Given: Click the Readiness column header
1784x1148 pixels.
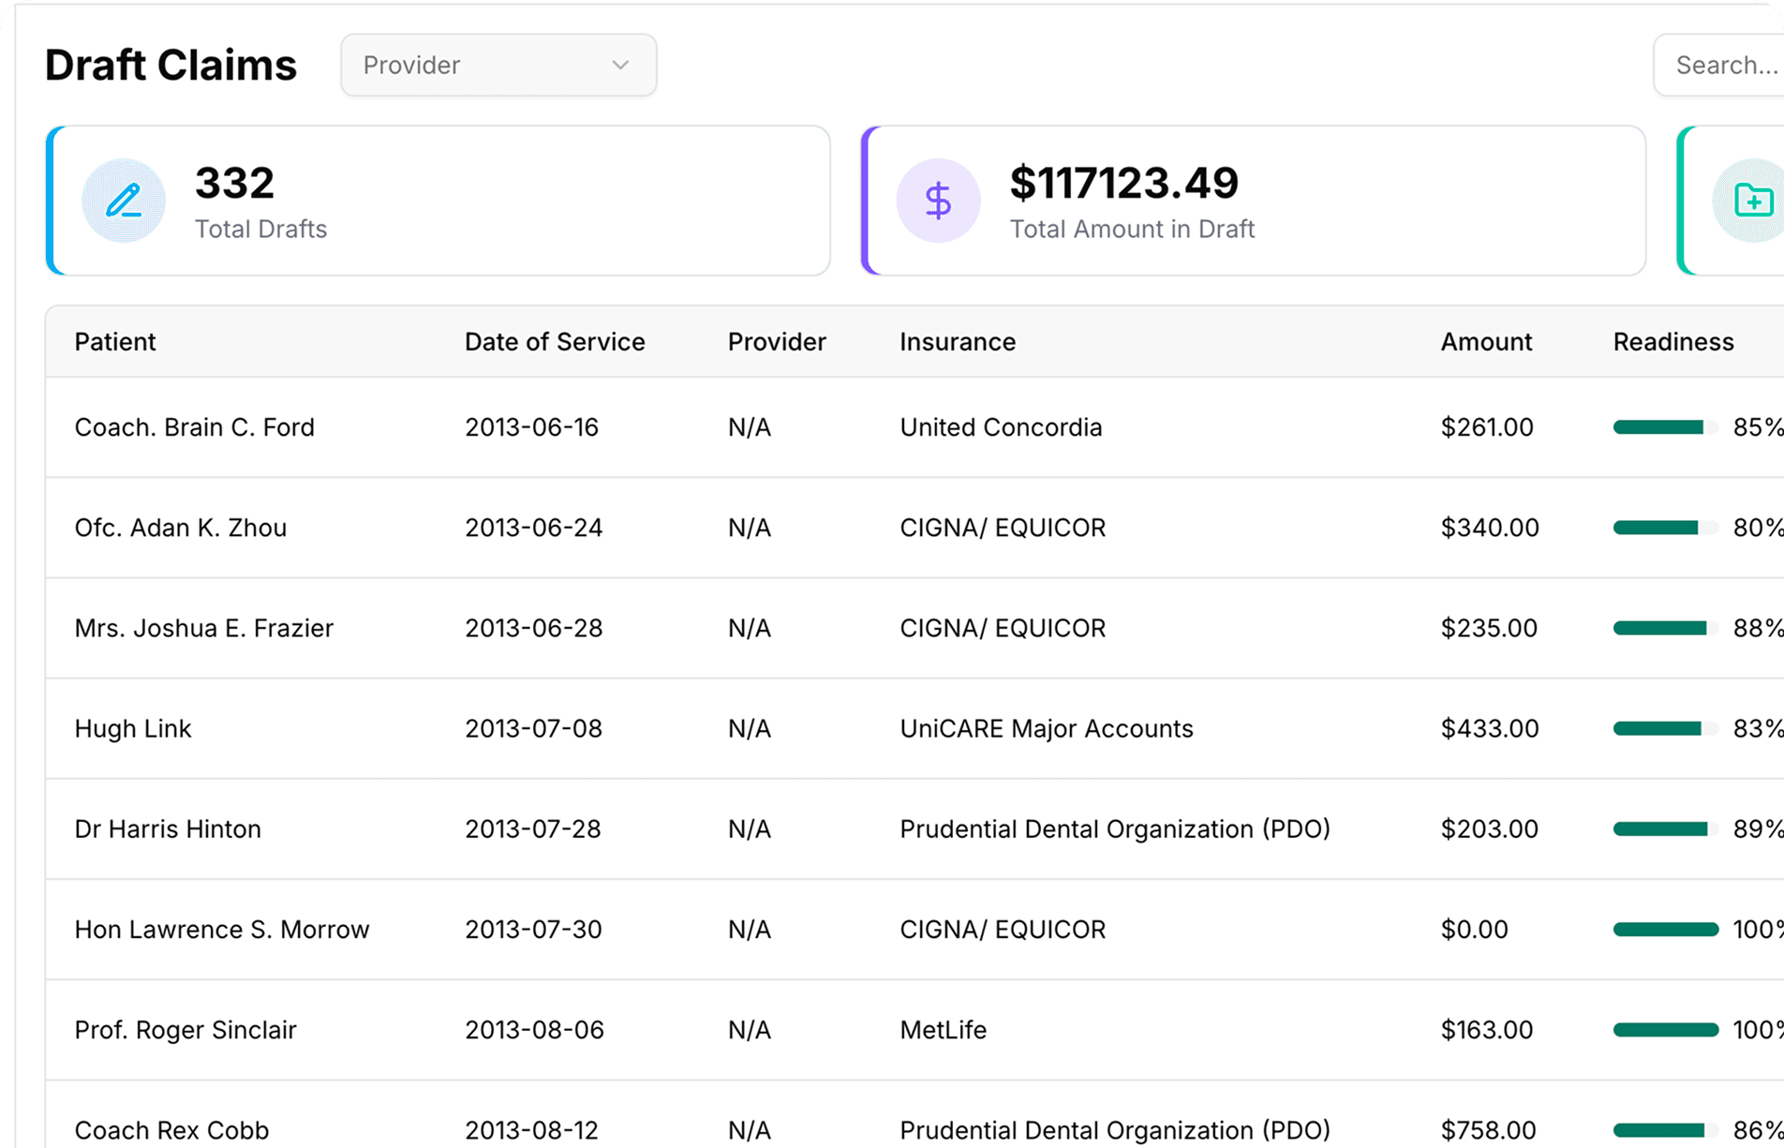Looking at the screenshot, I should (1673, 342).
